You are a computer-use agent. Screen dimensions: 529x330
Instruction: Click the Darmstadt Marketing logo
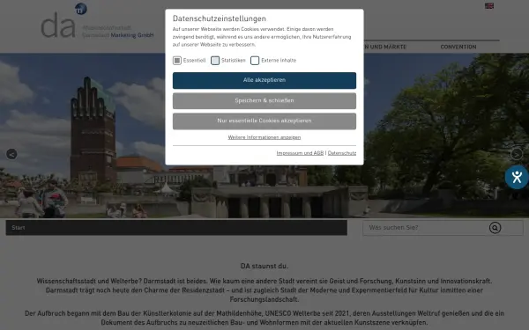(97, 21)
